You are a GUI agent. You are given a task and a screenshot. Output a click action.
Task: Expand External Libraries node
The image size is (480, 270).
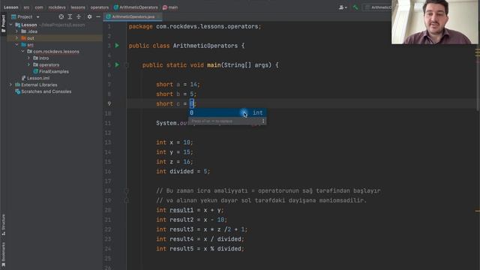click(x=11, y=85)
